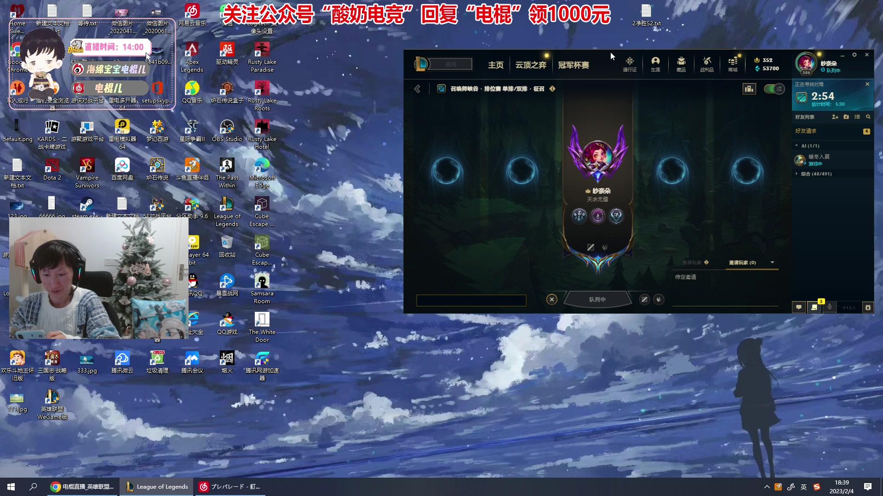Open Windows Start menu

pyautogui.click(x=11, y=487)
